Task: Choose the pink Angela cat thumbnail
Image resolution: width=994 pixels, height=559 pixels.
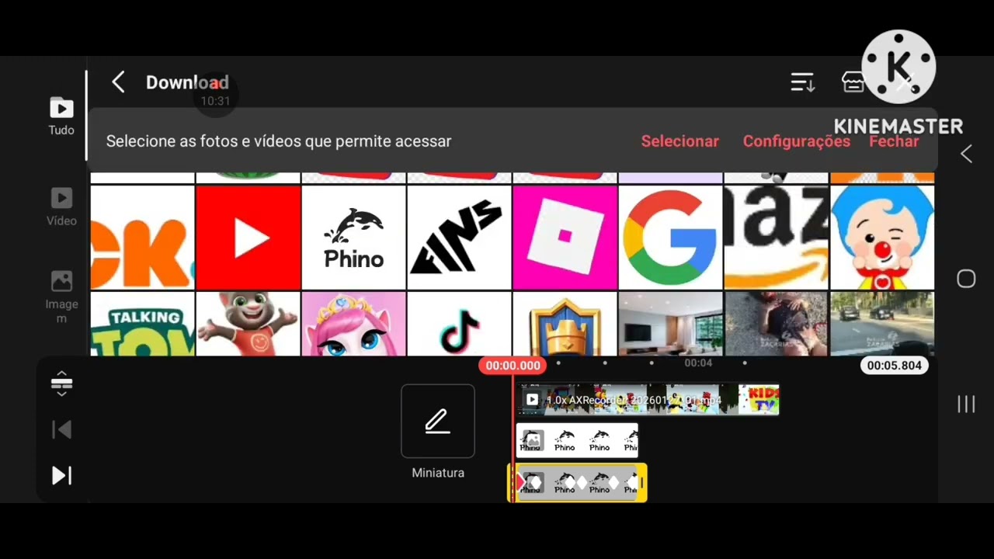Action: point(353,324)
